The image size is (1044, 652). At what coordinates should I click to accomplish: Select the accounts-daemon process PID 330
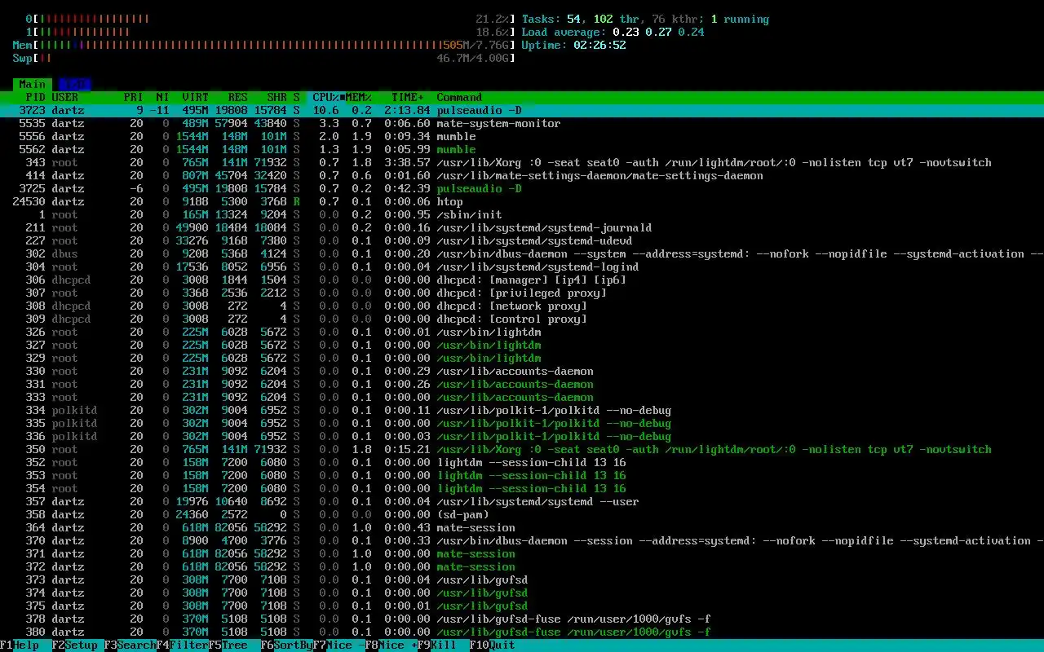(522, 371)
